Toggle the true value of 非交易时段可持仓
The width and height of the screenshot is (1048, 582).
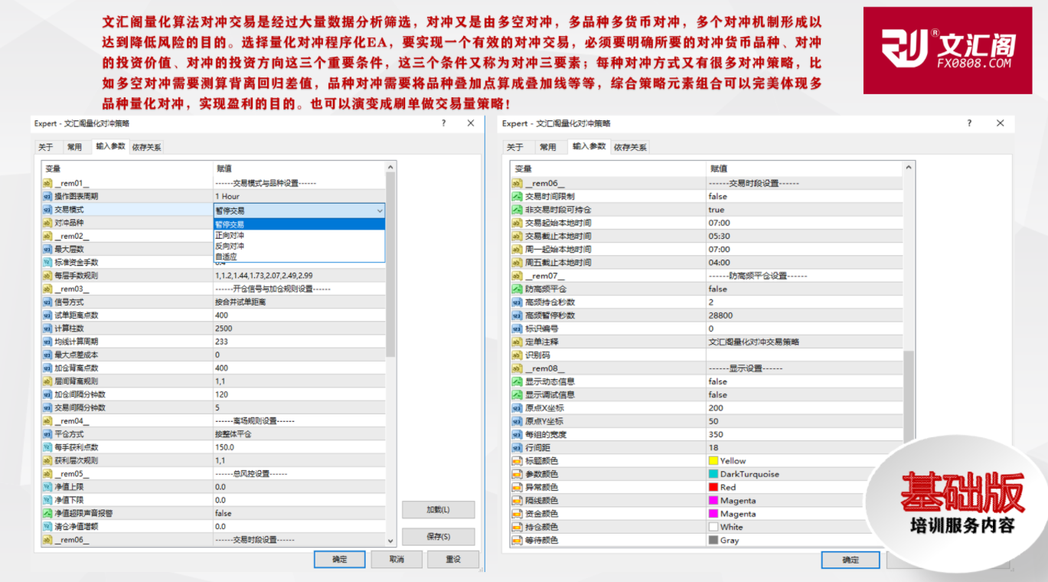[x=716, y=210]
